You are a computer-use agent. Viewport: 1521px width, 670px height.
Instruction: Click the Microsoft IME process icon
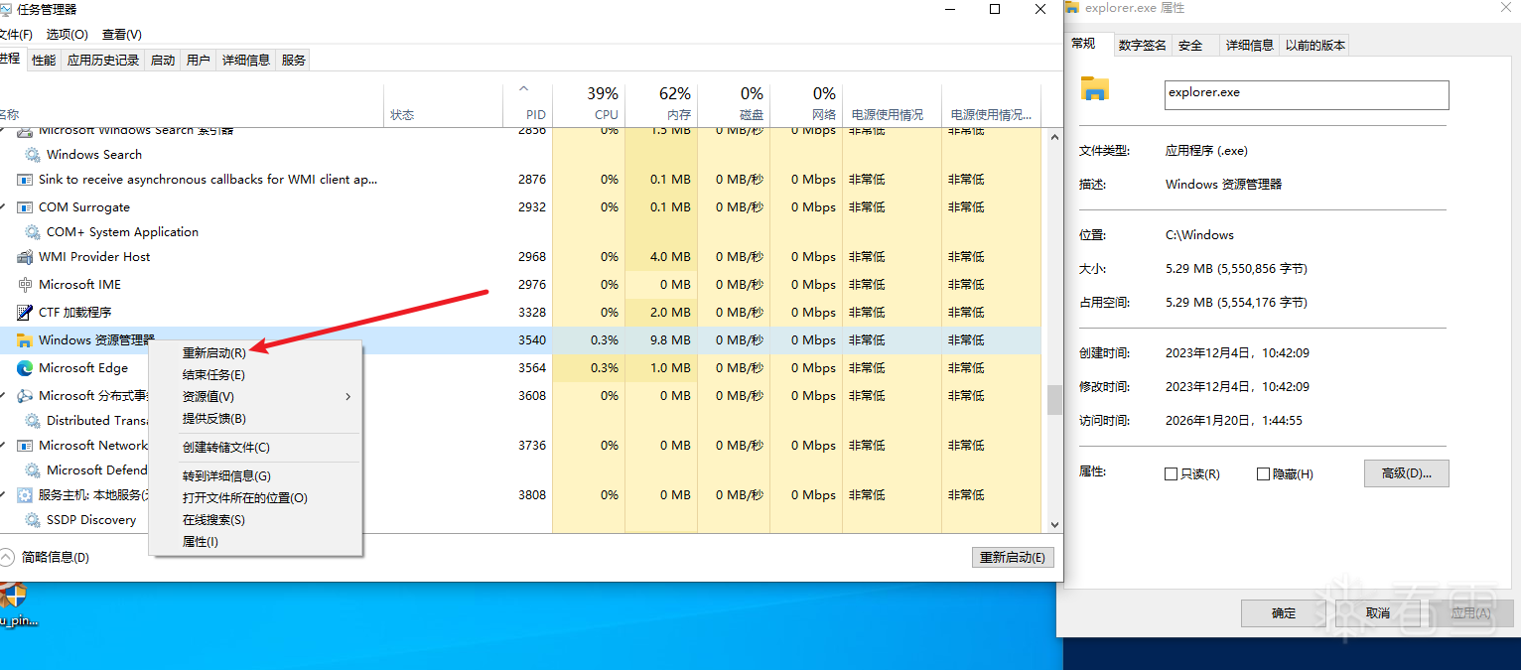click(x=25, y=285)
